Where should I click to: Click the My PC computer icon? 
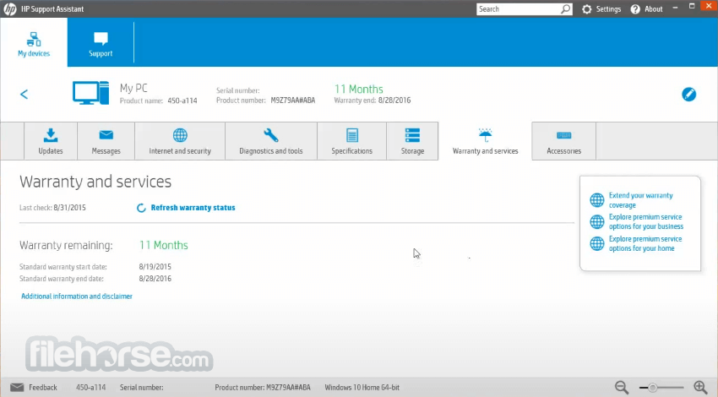pos(90,93)
